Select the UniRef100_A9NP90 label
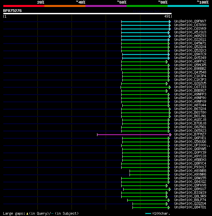The width and height of the screenshot is (212, 216). (190, 98)
